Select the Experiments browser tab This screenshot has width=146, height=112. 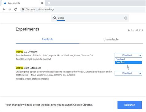coord(23,3)
